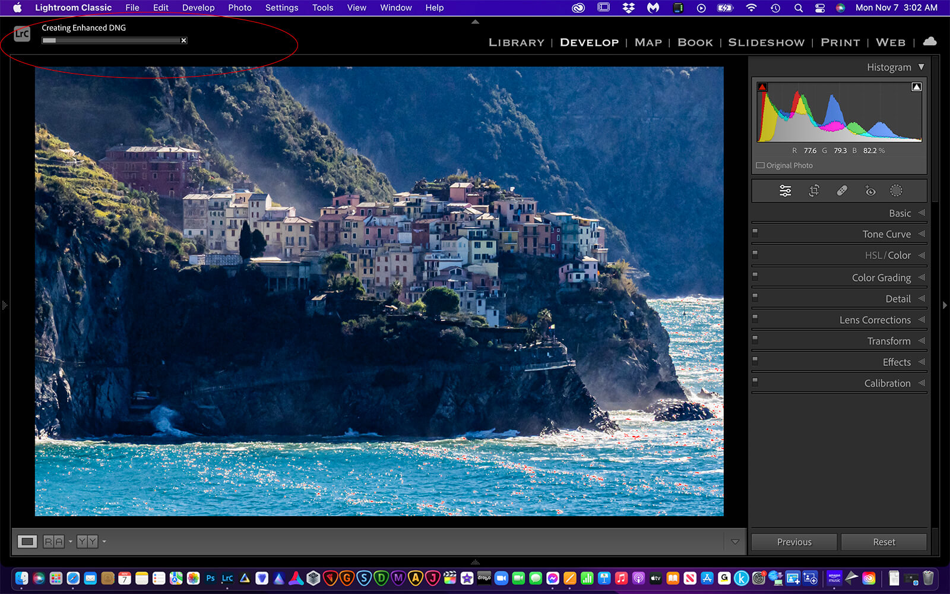Open the Before/After view mode dropdown arrow
The height and width of the screenshot is (594, 950).
coord(71,541)
